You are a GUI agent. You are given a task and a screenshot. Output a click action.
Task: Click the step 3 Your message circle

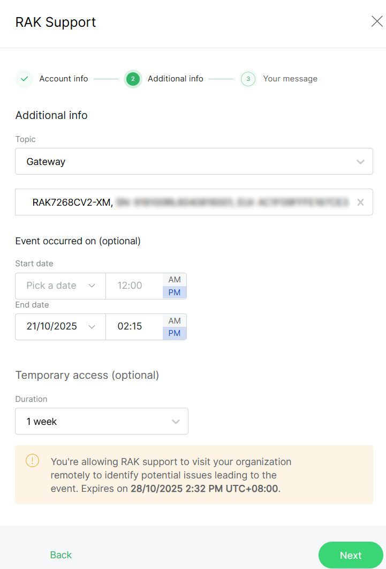[248, 79]
